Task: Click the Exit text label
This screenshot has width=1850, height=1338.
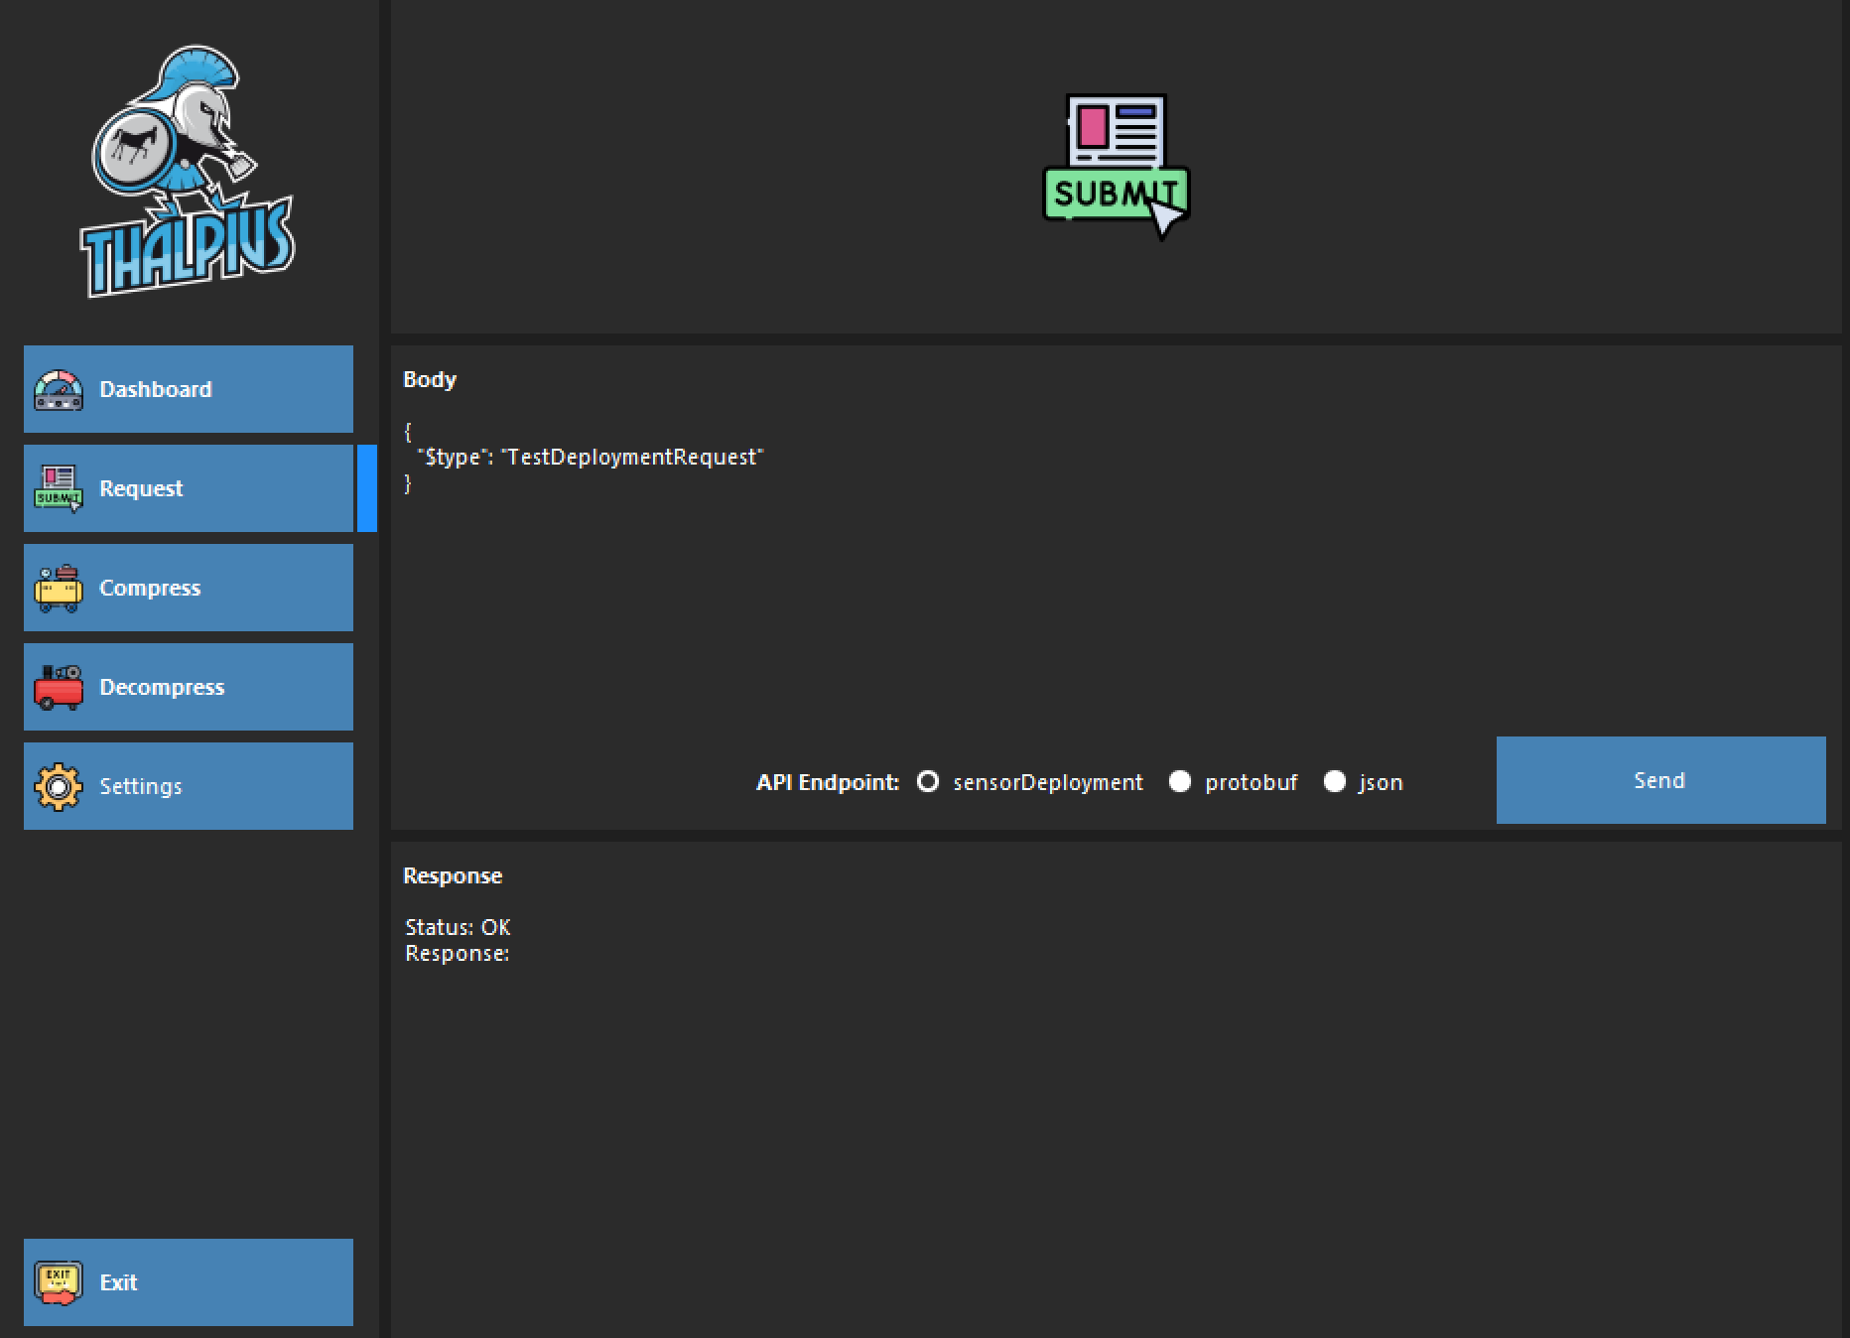Action: [x=118, y=1282]
